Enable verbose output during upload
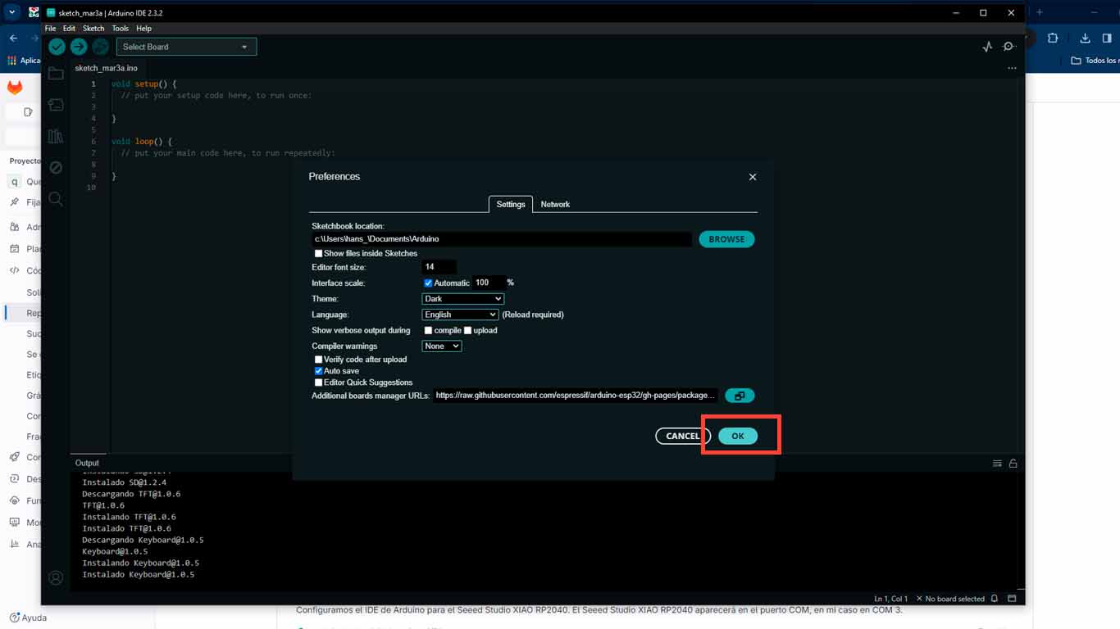Image resolution: width=1120 pixels, height=629 pixels. [x=467, y=331]
